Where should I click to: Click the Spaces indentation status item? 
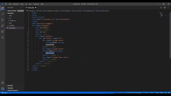click(x=146, y=93)
